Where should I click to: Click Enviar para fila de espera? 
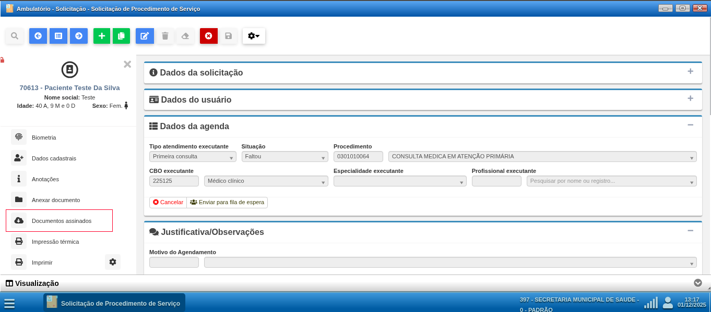pos(227,202)
